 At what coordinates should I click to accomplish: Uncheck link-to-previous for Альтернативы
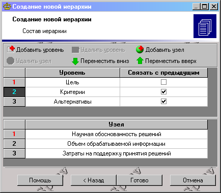point(163,102)
